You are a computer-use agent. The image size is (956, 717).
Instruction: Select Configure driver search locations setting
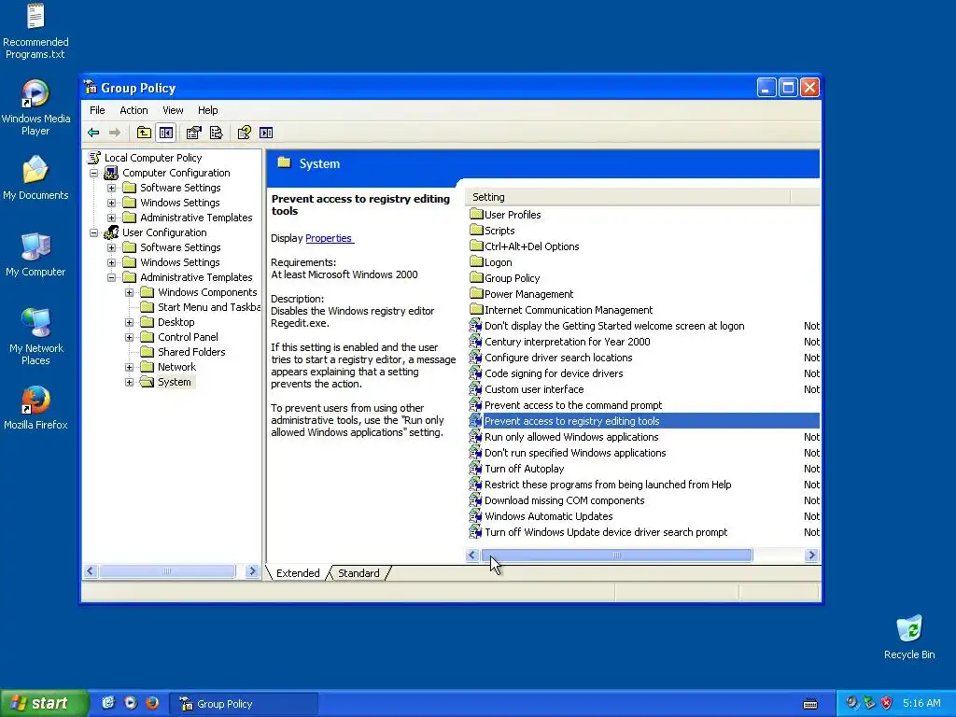pos(551,358)
